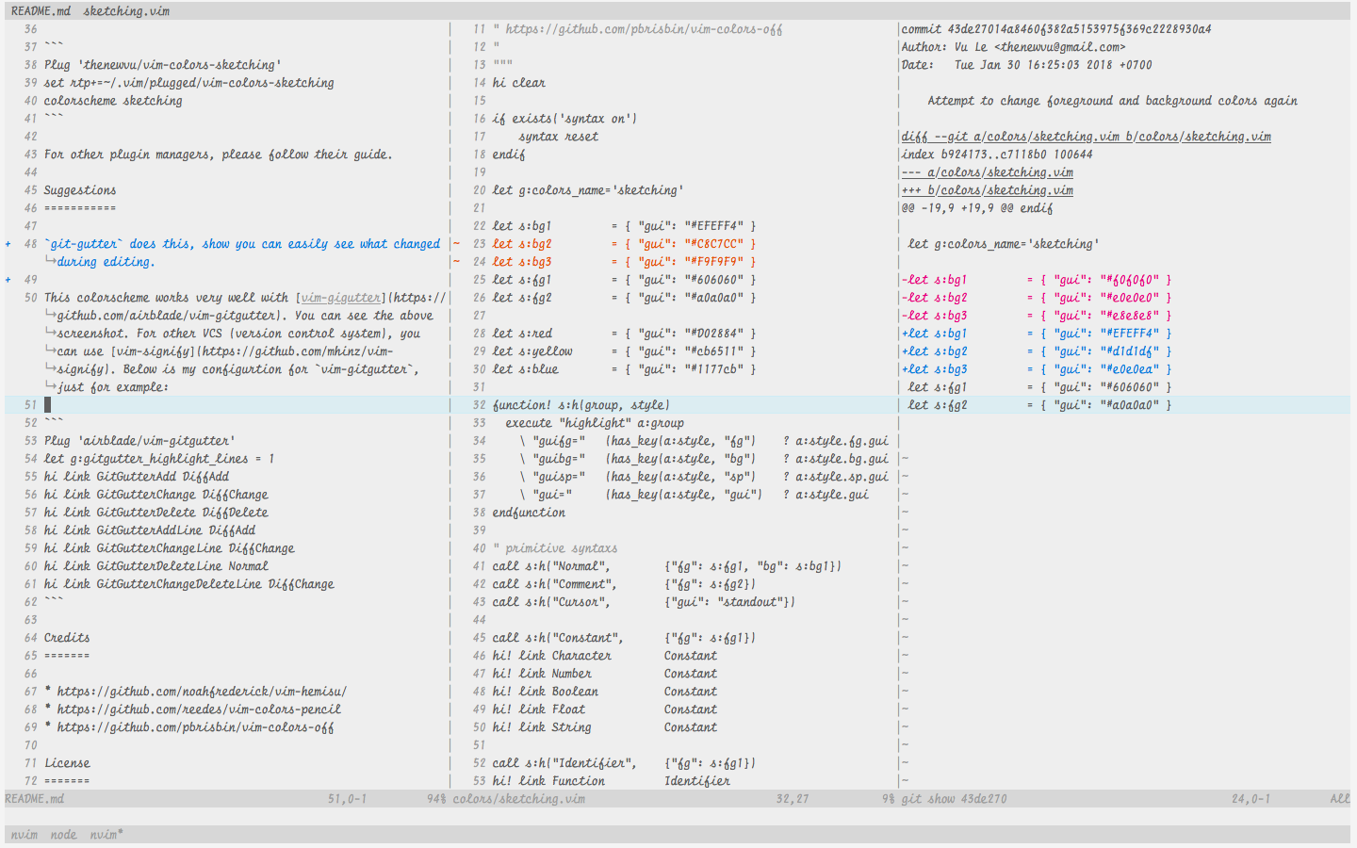
Task: Click 'hi link GitGutterAdd DiffAdd' line
Action: coord(137,477)
